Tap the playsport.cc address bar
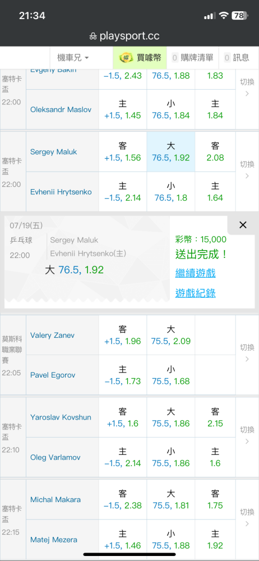The image size is (259, 561). coord(124,36)
